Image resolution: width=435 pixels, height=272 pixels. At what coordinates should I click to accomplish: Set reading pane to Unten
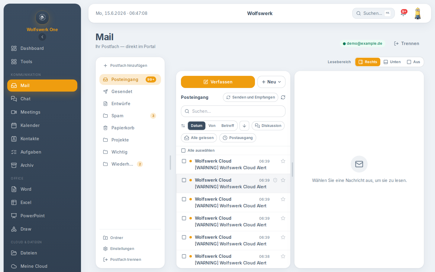coord(392,62)
